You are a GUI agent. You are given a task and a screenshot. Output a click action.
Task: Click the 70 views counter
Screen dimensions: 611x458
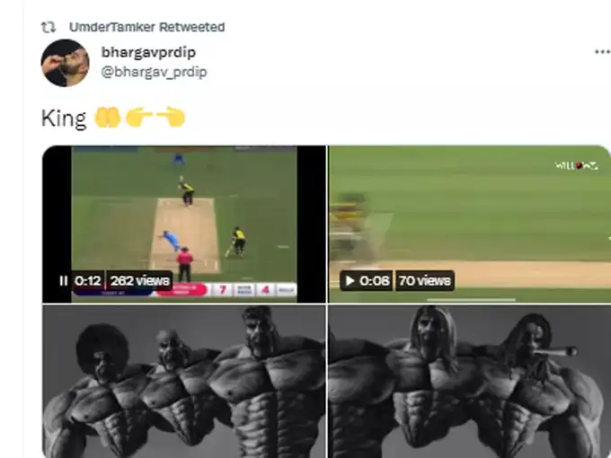pyautogui.click(x=425, y=281)
